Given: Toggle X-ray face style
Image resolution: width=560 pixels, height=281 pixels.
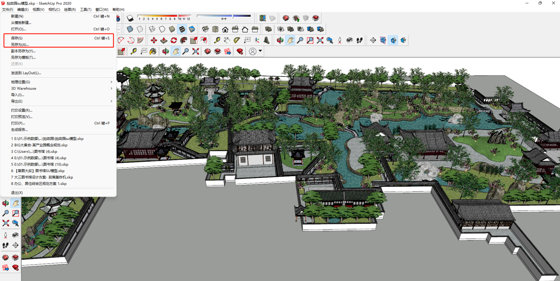Looking at the screenshot, I should [x=130, y=29].
